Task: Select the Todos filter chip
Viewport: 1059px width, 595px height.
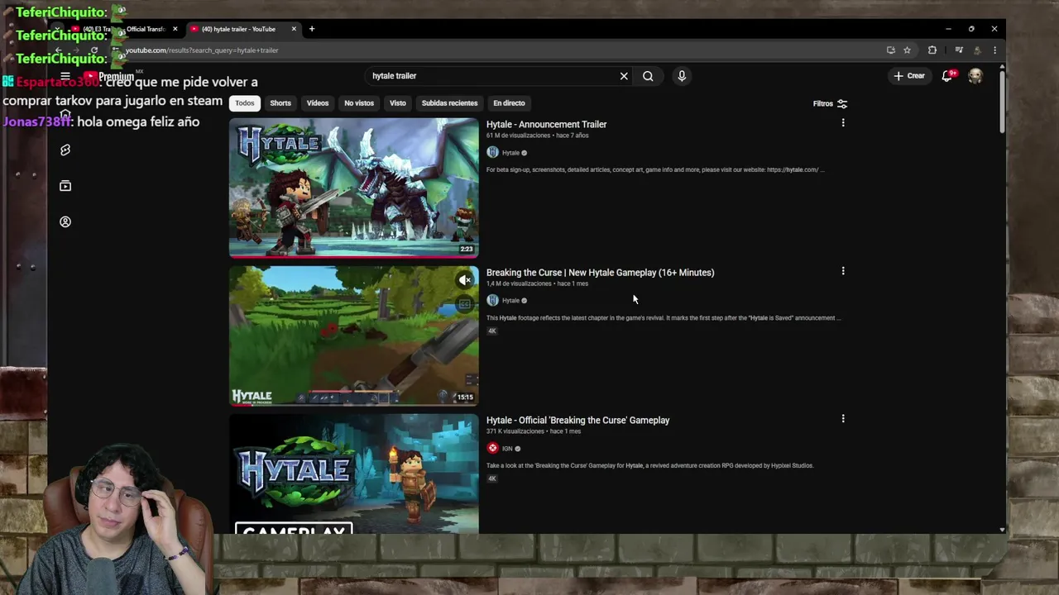Action: (244, 103)
